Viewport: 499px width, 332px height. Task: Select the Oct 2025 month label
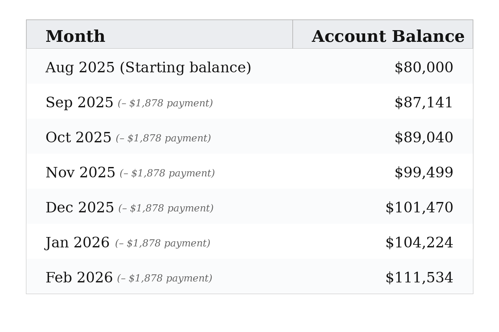[78, 138]
